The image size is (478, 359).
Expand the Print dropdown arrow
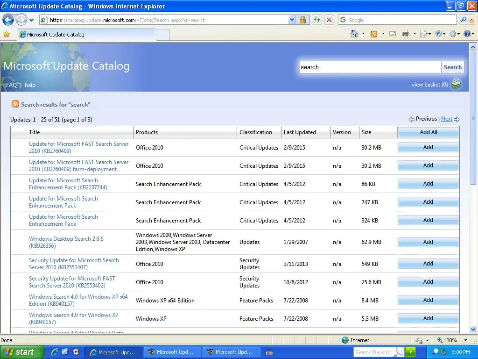[415, 34]
